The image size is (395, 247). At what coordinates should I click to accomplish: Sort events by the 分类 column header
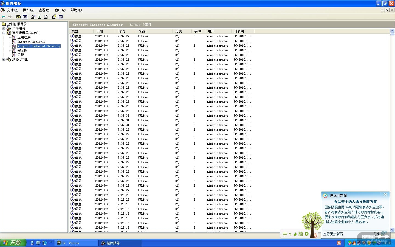coord(182,31)
